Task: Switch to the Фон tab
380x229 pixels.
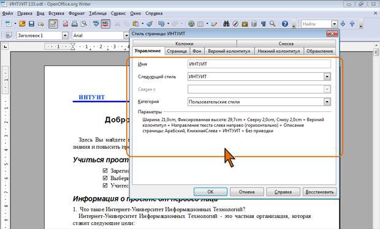Action: 197,51
